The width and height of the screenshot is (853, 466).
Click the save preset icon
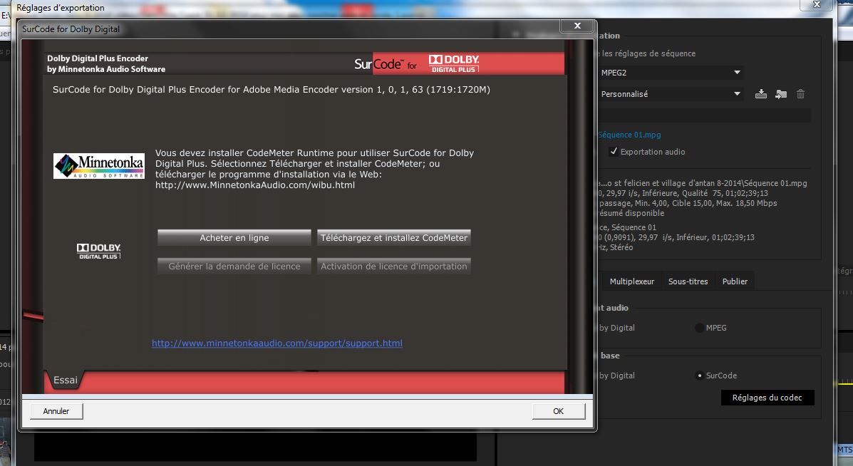point(761,94)
